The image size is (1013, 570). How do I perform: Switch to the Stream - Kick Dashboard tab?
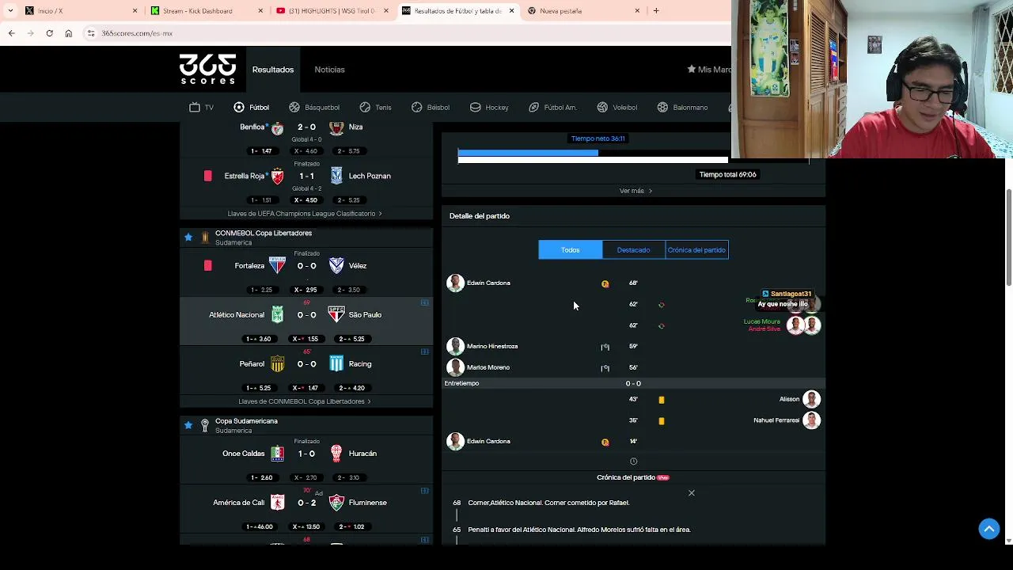click(x=207, y=11)
